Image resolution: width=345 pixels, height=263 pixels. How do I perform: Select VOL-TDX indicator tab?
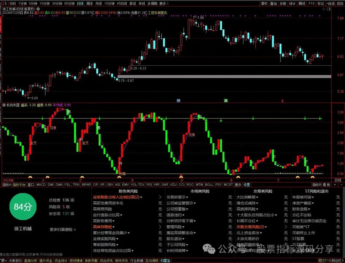[x=138, y=185]
